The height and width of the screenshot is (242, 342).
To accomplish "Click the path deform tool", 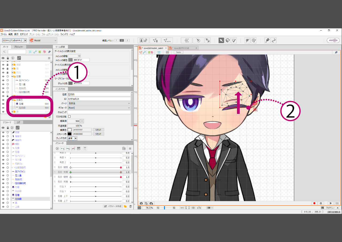I will (274, 40).
